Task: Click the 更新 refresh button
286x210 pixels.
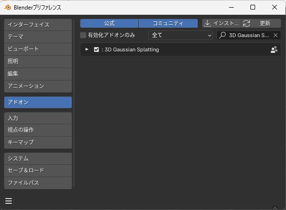Action: [261, 23]
